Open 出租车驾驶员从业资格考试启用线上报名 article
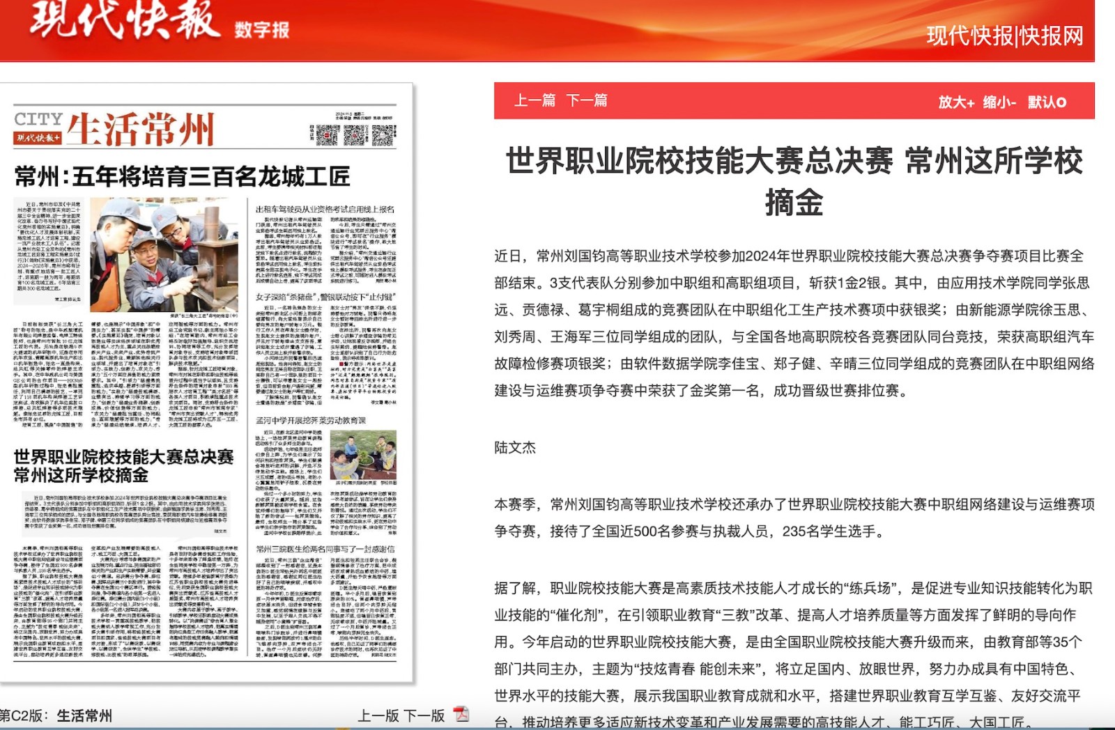Viewport: 1115px width, 730px height. (325, 209)
